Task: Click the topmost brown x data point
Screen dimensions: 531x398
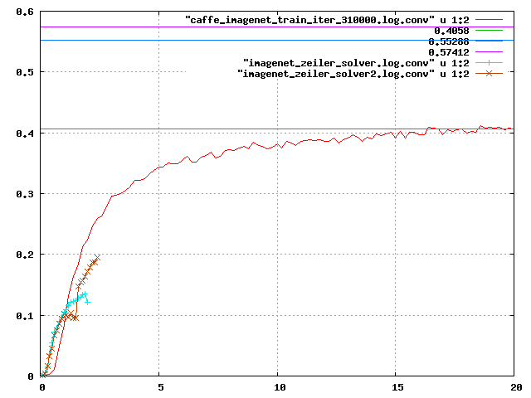Action: point(97,258)
